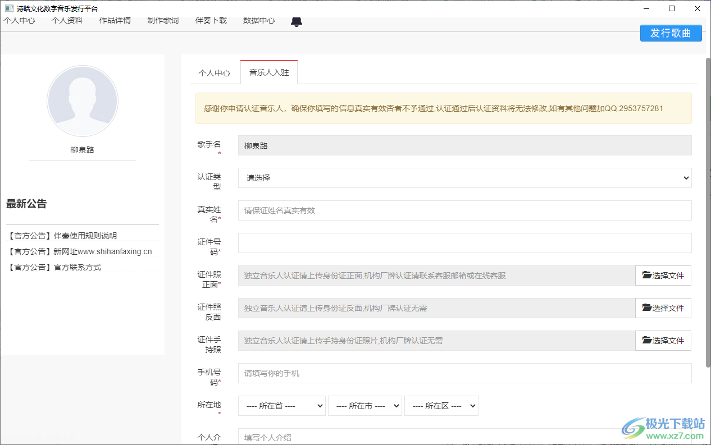The image size is (711, 445).
Task: Open the 个人资料 menu
Action: coord(67,21)
